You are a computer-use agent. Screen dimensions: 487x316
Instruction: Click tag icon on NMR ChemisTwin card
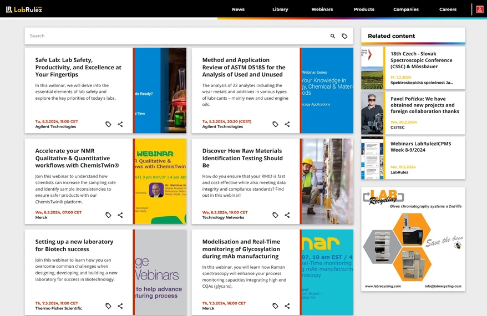tap(108, 215)
